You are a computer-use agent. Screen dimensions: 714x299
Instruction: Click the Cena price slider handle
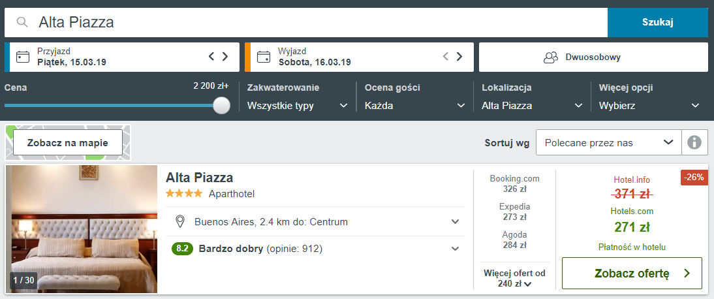coord(222,105)
